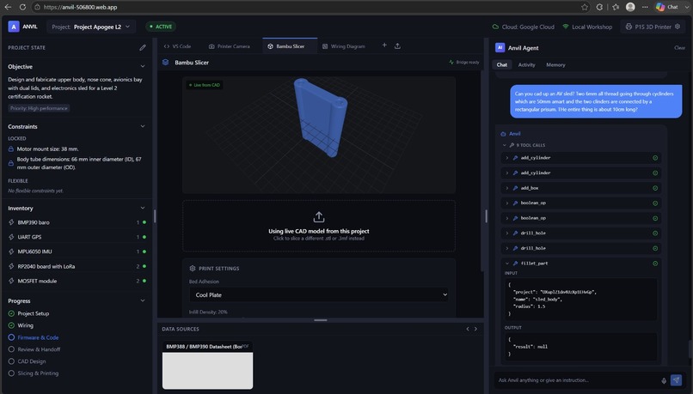
Task: Click Priority: High performance tag
Action: click(x=39, y=108)
